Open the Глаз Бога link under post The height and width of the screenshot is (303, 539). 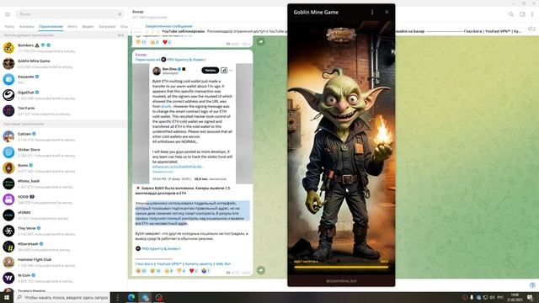click(x=144, y=263)
